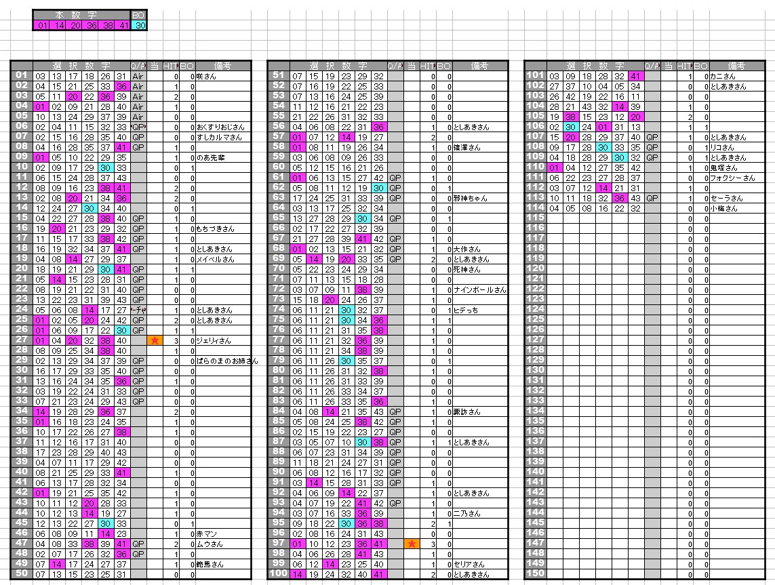Select winning number 41 under 本数字
This screenshot has width=775, height=585.
point(123,25)
